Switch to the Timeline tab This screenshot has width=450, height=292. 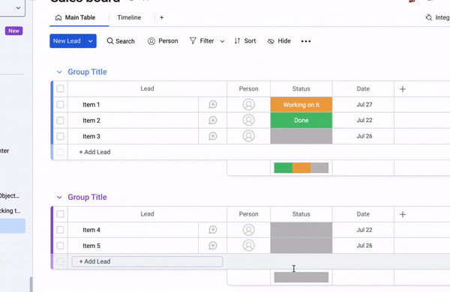[x=129, y=17]
